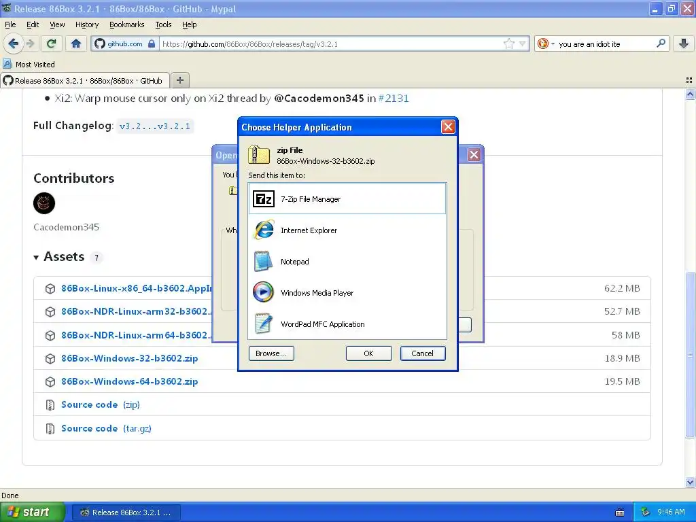The image size is (696, 522).
Task: Switch to the Release 86Box 3.2.1 tab
Action: [x=85, y=80]
